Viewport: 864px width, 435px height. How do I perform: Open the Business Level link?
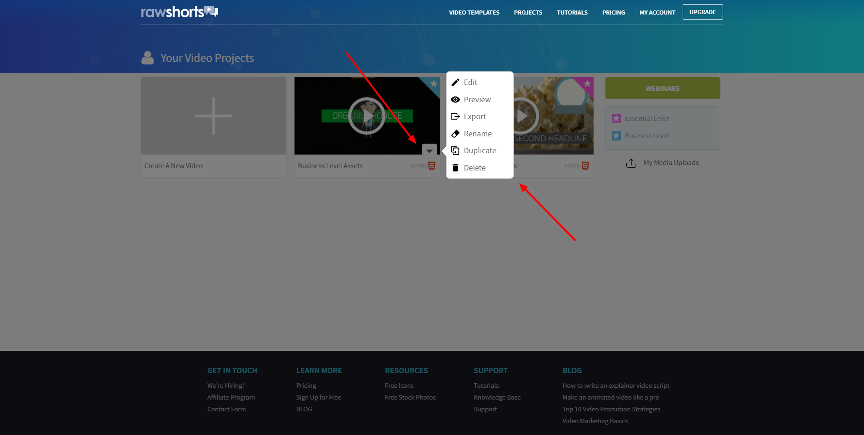click(x=647, y=136)
